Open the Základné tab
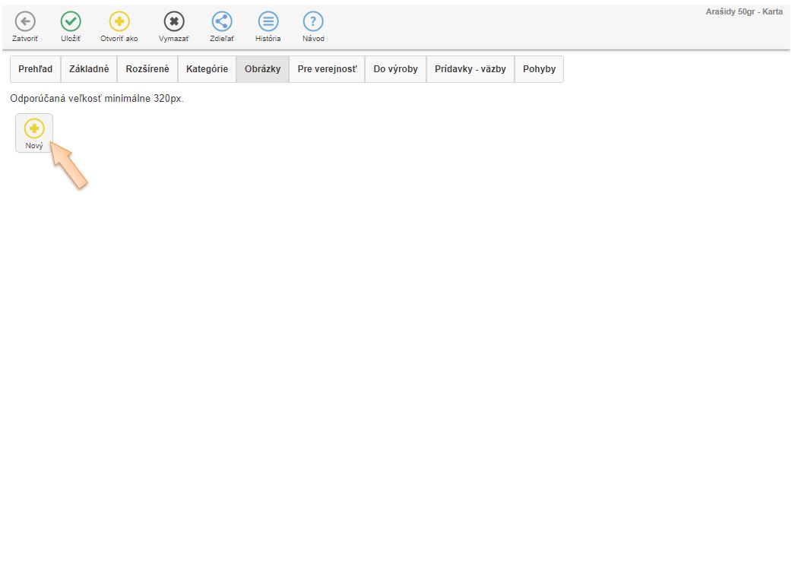This screenshot has width=795, height=576. (89, 69)
